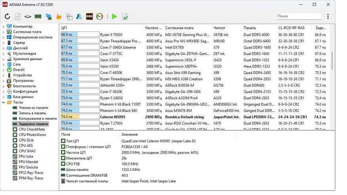Sort by CL-RCD-RP-RAS column header

294,28
